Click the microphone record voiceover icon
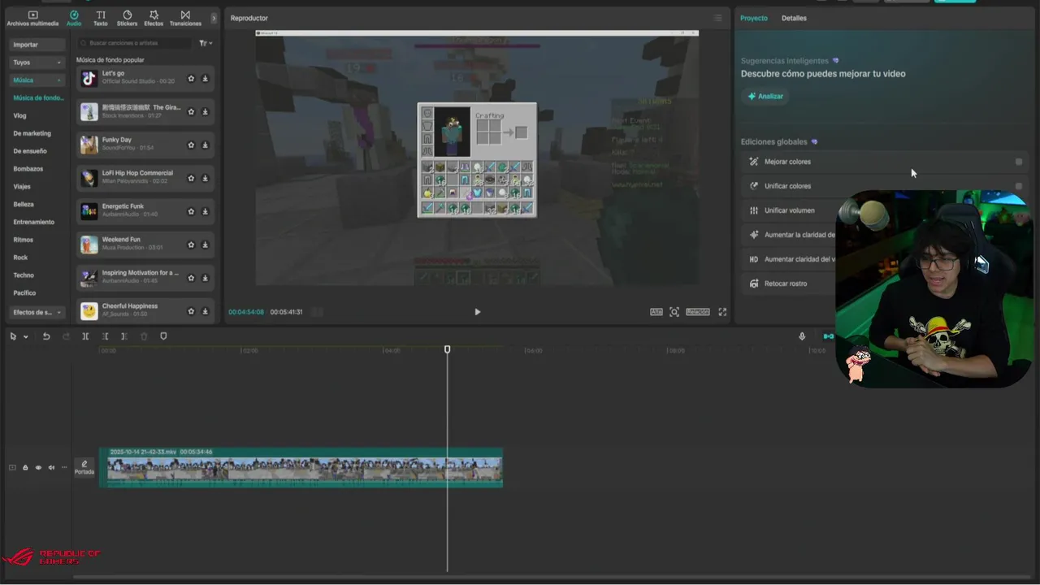The height and width of the screenshot is (585, 1040). pos(802,336)
